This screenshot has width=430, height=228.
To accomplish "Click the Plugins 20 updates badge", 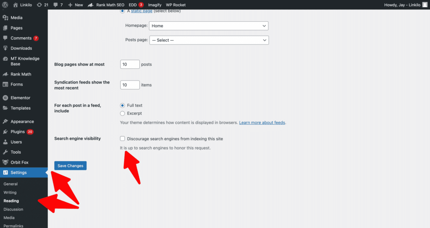I will (x=30, y=132).
